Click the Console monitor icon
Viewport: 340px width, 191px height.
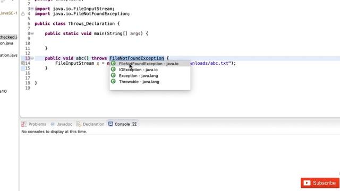pyautogui.click(x=110, y=124)
